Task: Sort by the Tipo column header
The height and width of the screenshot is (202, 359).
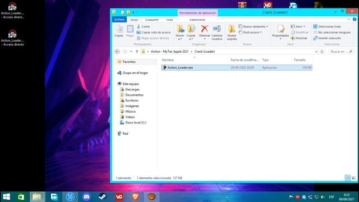Action: click(265, 60)
